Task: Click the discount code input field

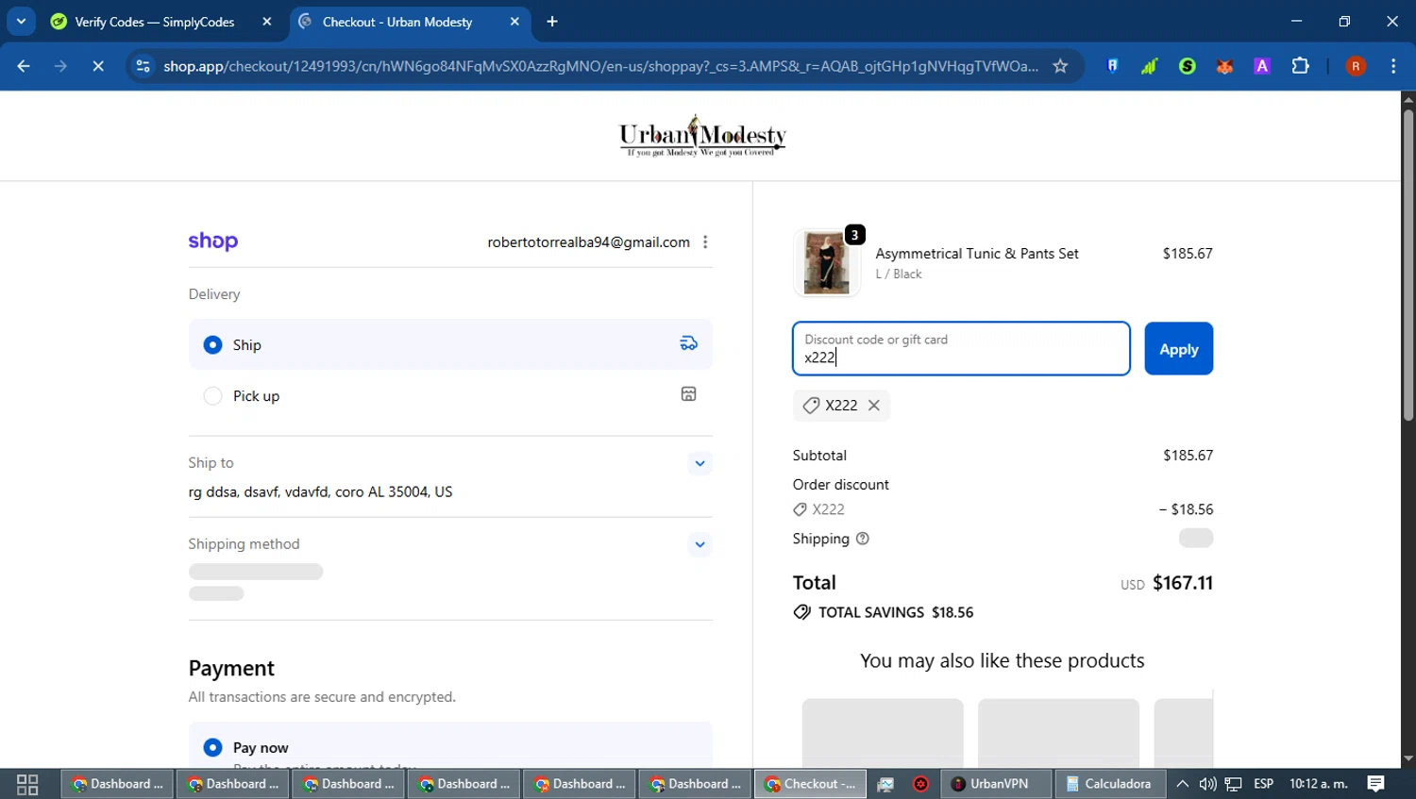Action: [961, 349]
